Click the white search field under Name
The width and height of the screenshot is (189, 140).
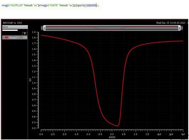[x=10, y=30]
